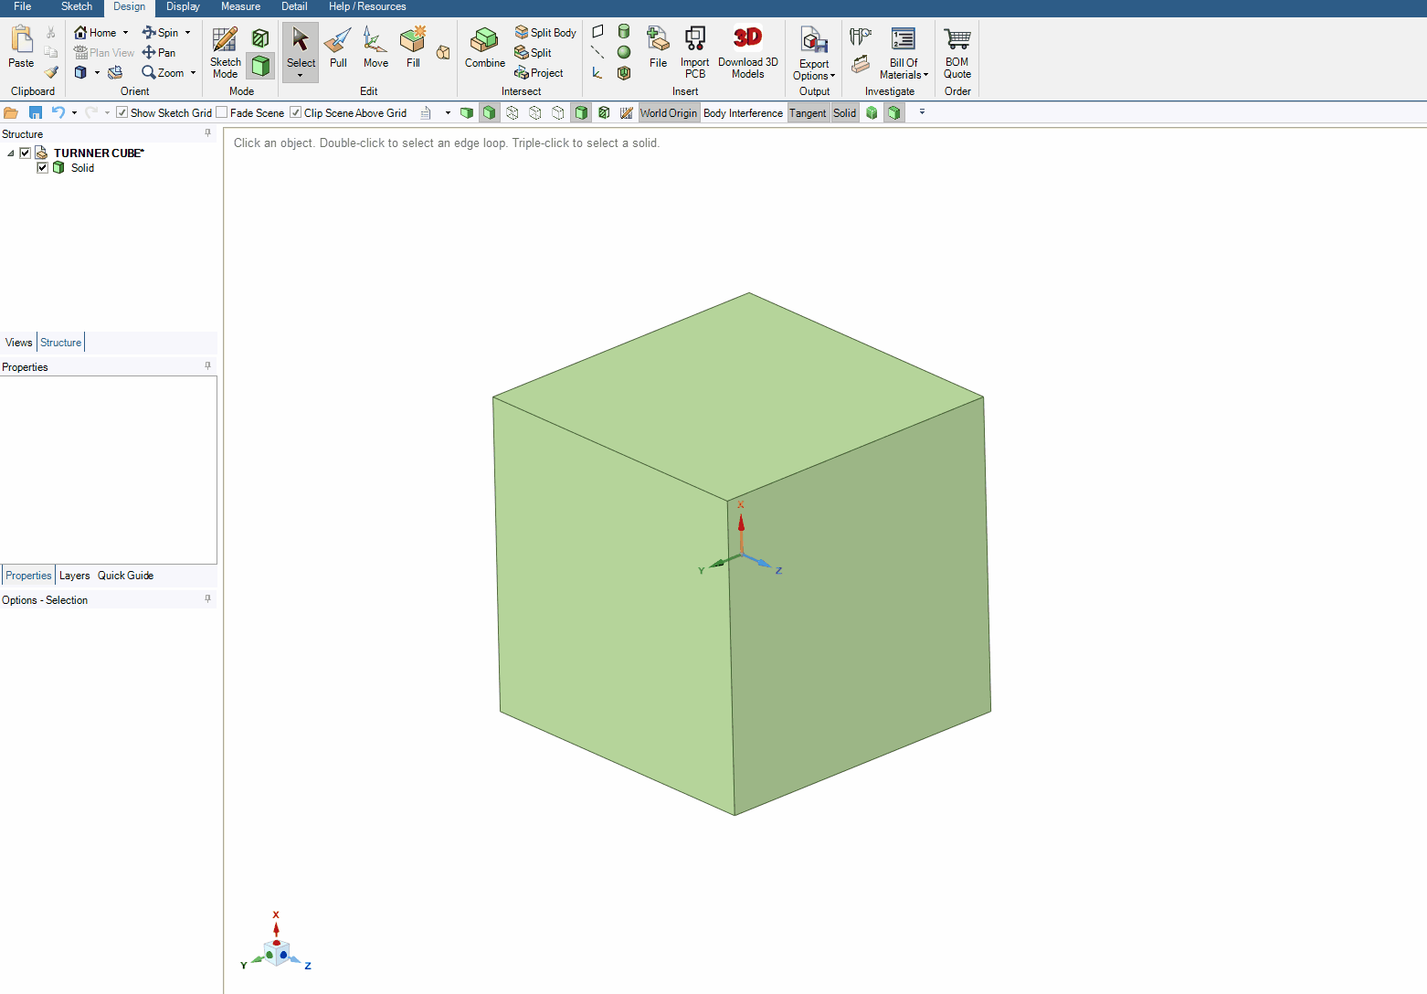Insert a cylinder using the cylinder icon
This screenshot has width=1427, height=994.
coord(624,32)
